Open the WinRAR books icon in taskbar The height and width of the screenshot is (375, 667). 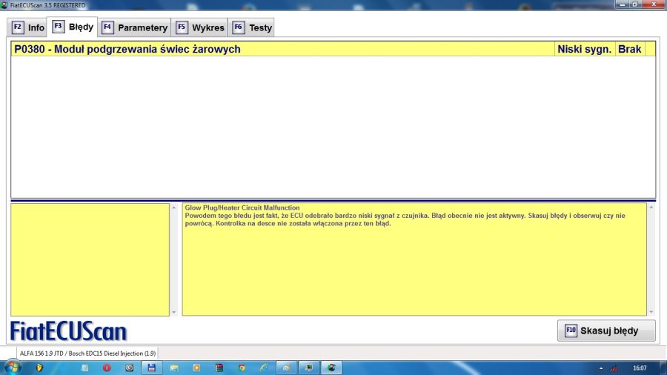219,368
